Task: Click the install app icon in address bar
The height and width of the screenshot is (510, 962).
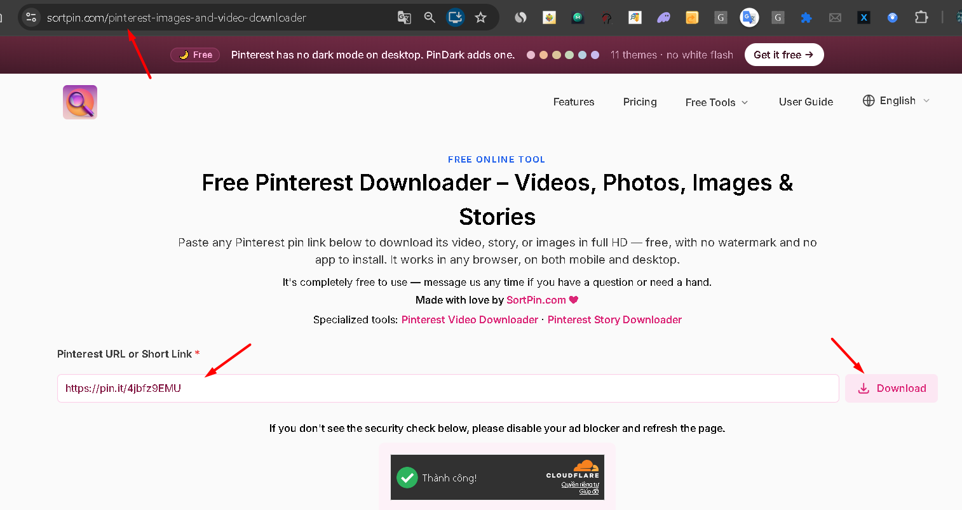Action: (455, 17)
